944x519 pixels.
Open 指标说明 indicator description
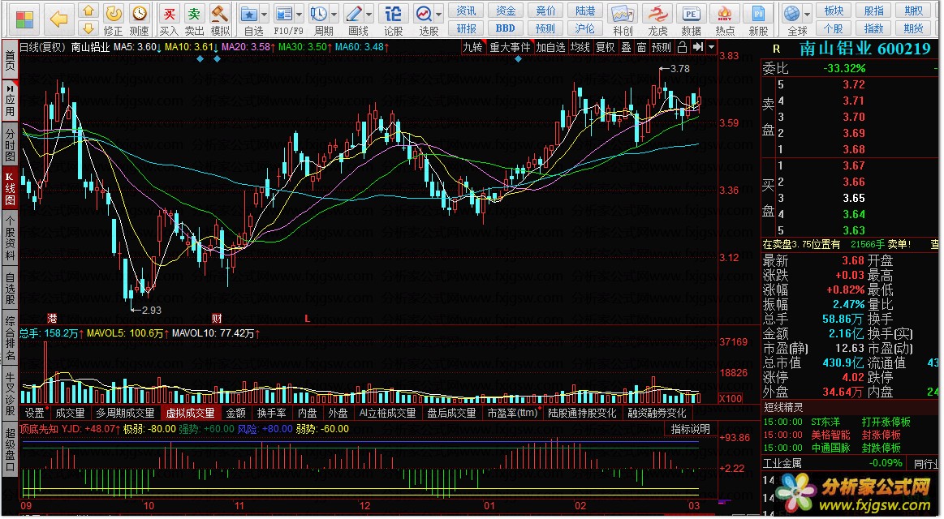coord(691,429)
